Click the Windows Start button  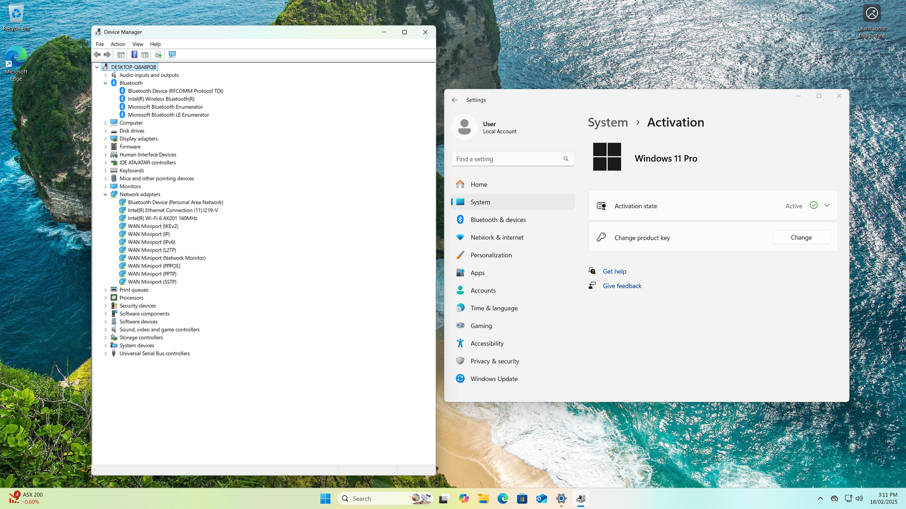pyautogui.click(x=325, y=498)
